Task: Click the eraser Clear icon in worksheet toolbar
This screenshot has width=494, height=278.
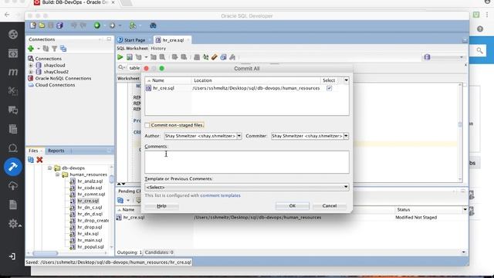Action: pos(215,57)
